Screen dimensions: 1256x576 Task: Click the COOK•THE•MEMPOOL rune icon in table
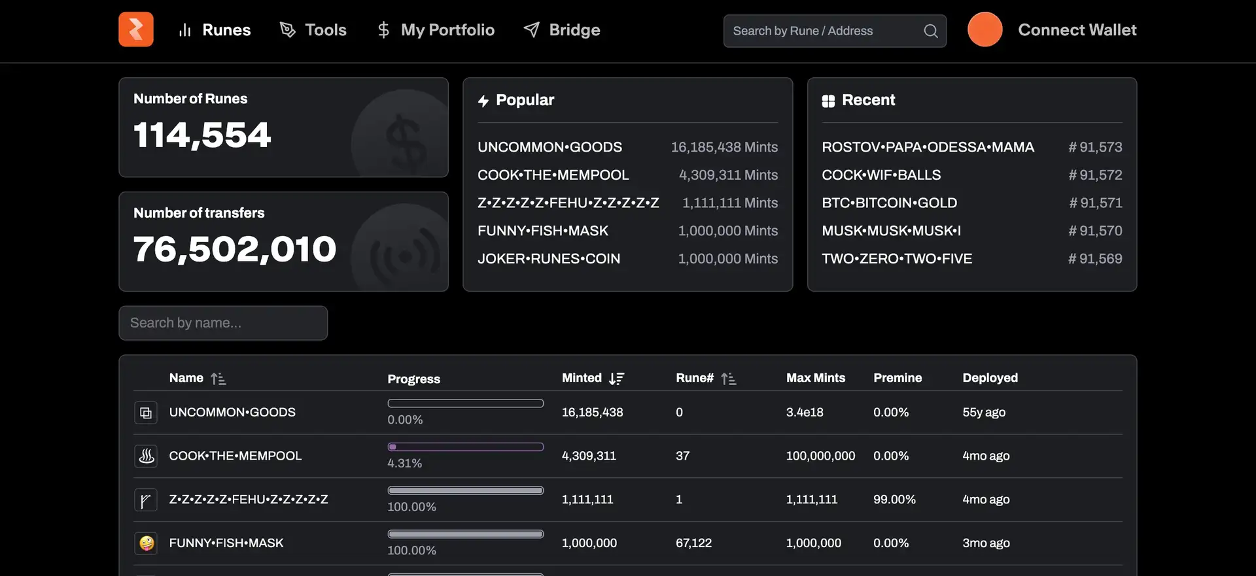[146, 456]
